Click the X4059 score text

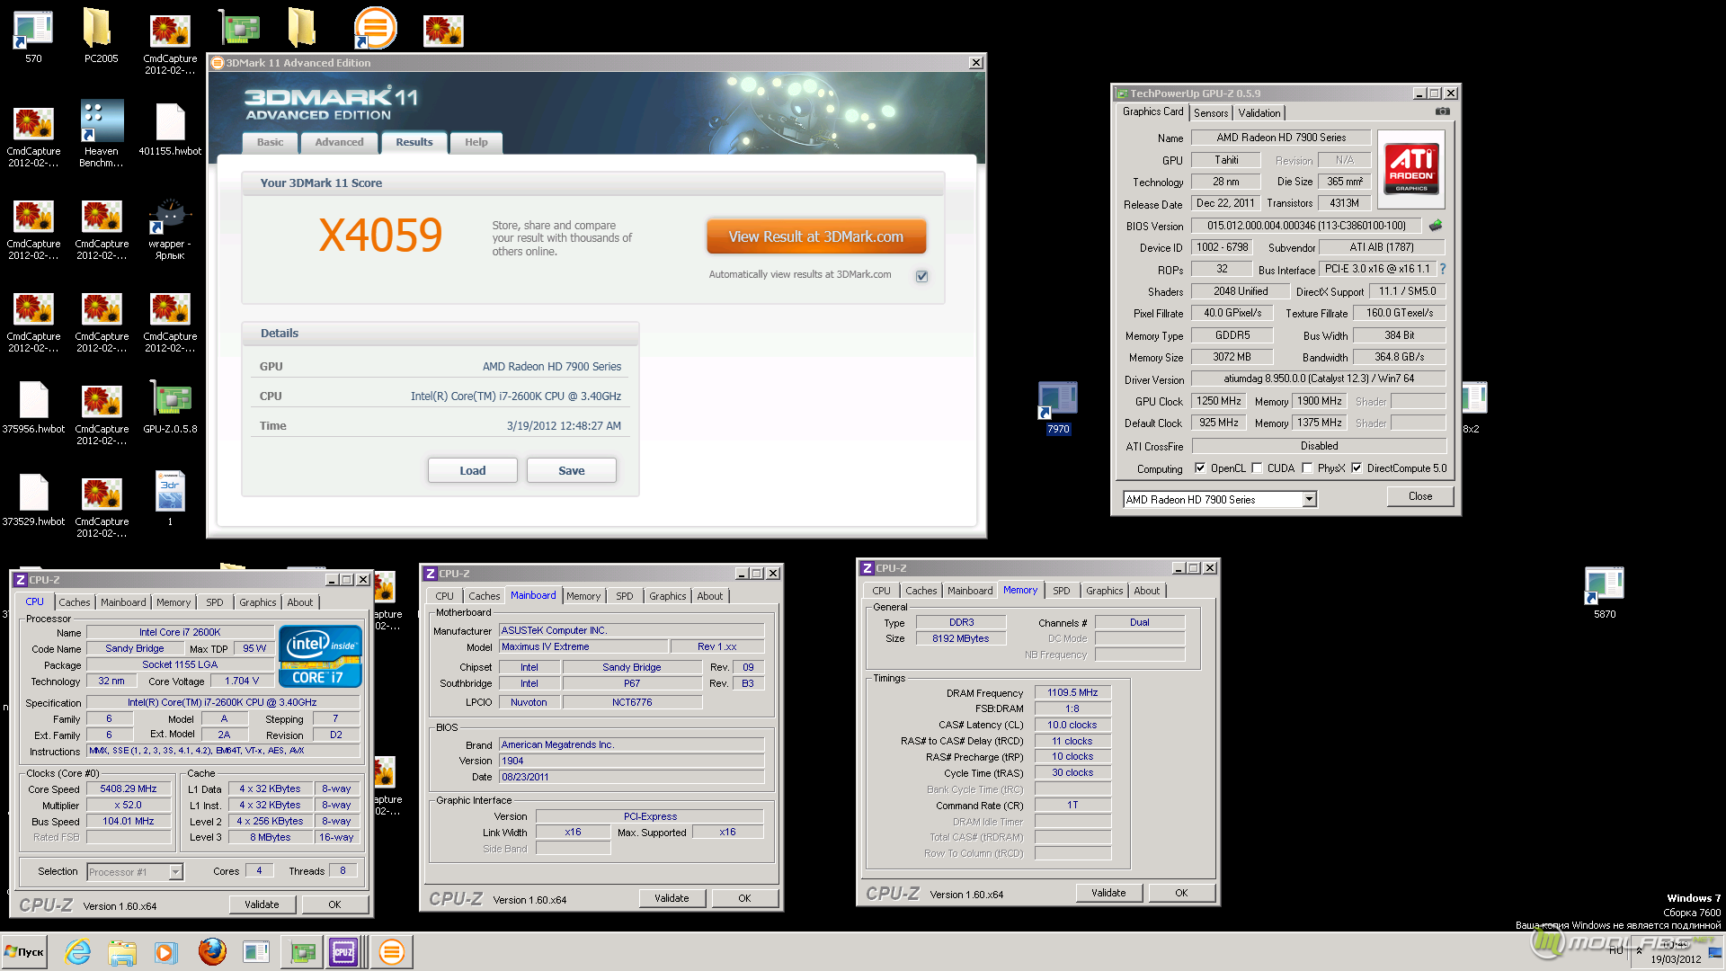coord(380,236)
